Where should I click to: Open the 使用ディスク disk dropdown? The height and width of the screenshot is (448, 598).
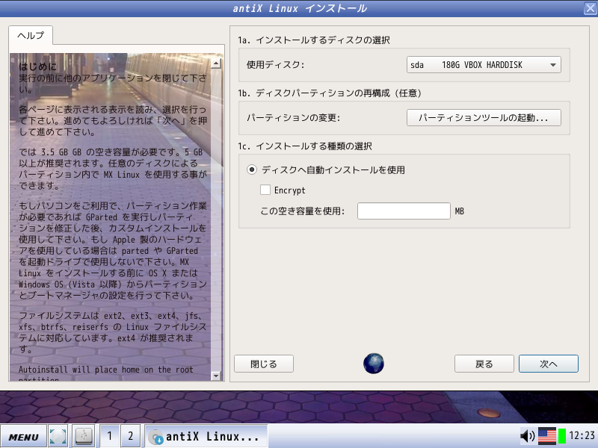484,65
